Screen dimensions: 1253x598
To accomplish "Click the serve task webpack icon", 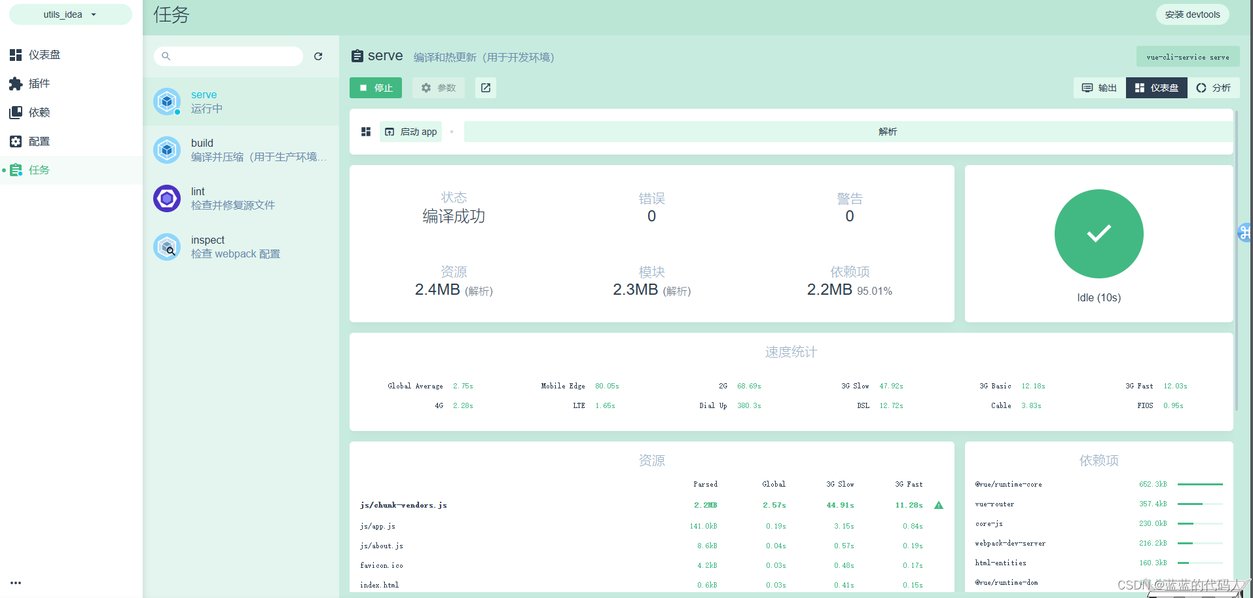I will pyautogui.click(x=167, y=102).
